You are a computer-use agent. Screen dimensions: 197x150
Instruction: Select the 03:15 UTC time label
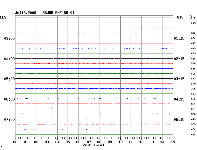179,79
